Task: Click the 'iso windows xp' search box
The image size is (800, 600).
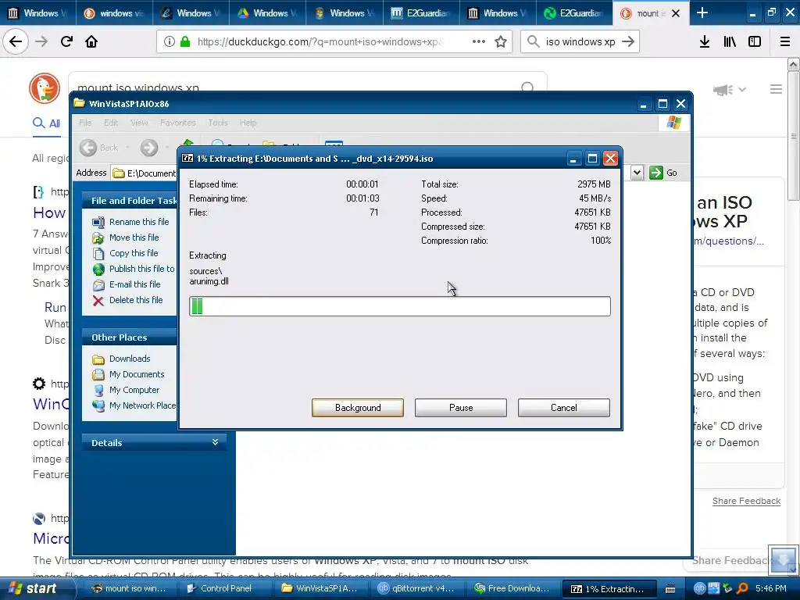Action: click(579, 42)
